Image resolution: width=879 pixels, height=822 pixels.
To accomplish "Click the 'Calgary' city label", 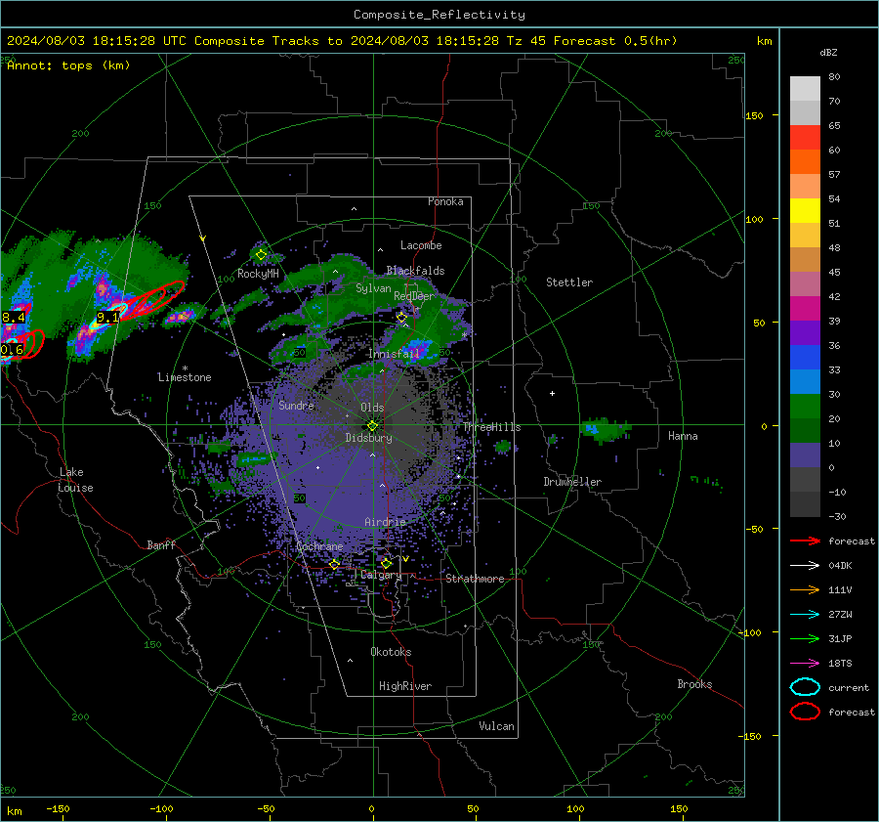I will tap(381, 575).
